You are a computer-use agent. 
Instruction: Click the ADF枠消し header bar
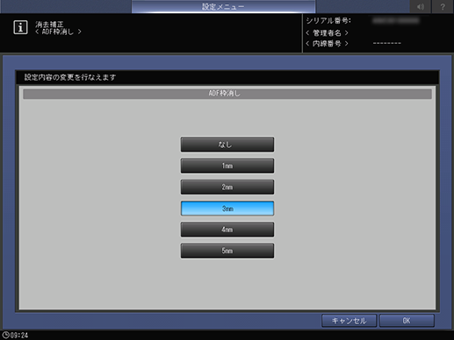coord(227,94)
